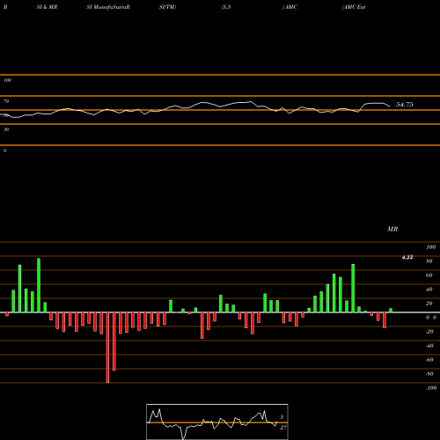Image resolution: width=440 pixels, height=440 pixels.
Task: Click the 'MR' indicator label
Action: coord(392,229)
